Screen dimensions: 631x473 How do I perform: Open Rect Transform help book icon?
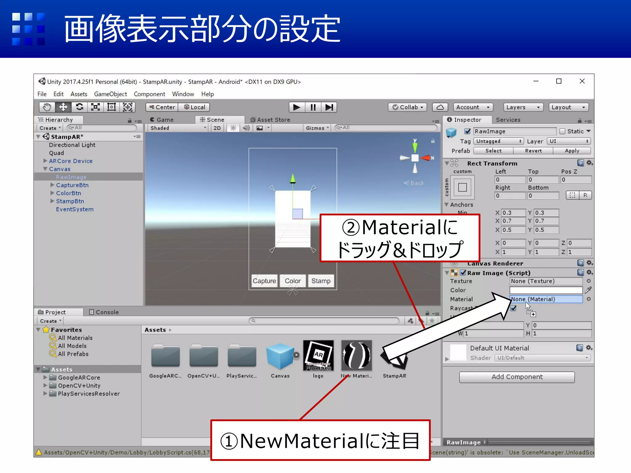point(580,163)
